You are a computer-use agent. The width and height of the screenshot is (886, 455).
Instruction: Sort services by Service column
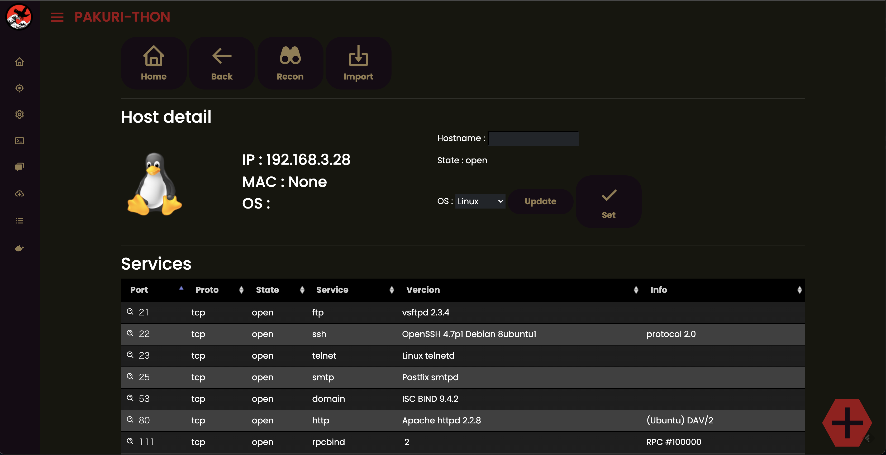click(352, 290)
